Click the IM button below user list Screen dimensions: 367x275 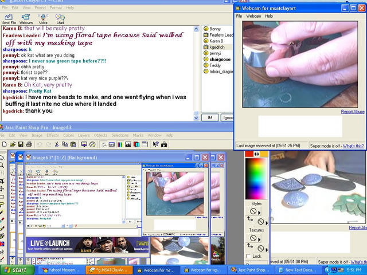tap(210, 117)
